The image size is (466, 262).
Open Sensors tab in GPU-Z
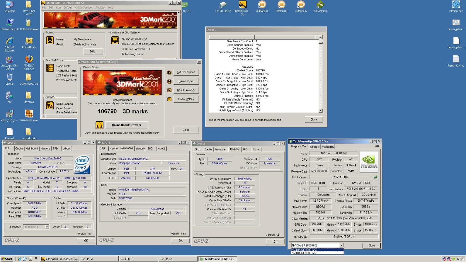(x=315, y=147)
